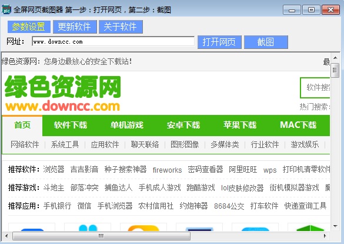Click the 打印机清零软件 link
The width and height of the screenshot is (344, 244).
click(x=306, y=170)
